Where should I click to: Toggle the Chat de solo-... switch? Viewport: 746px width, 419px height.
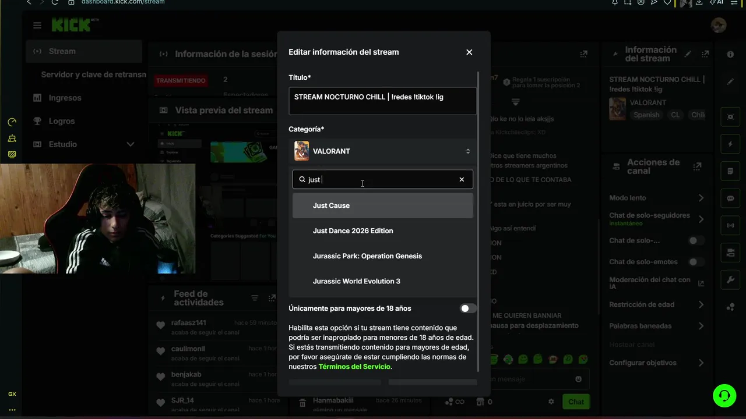(696, 240)
